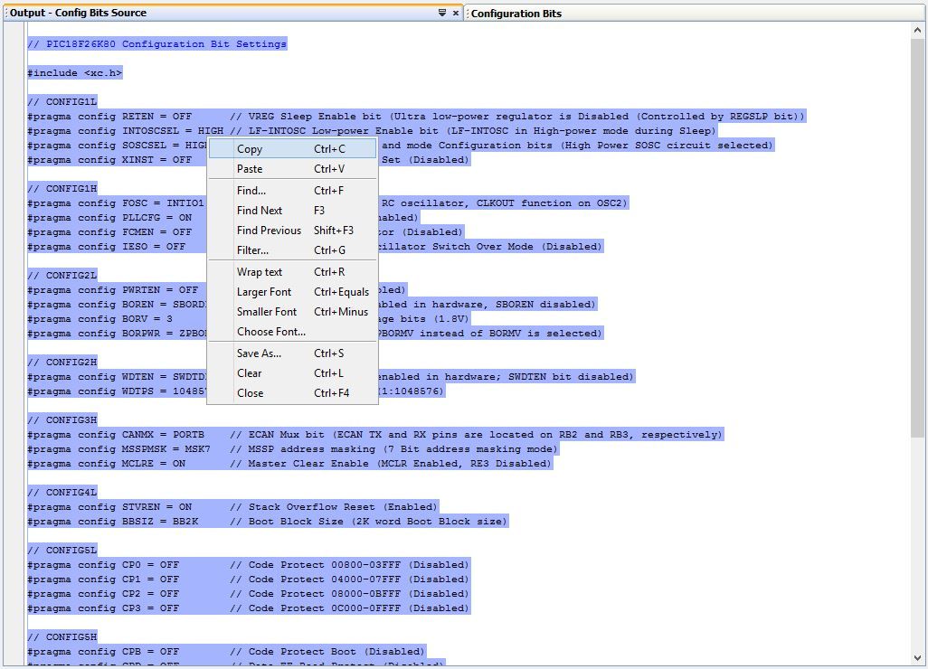Select Larger Font from the menu
This screenshot has width=928, height=669.
click(264, 291)
